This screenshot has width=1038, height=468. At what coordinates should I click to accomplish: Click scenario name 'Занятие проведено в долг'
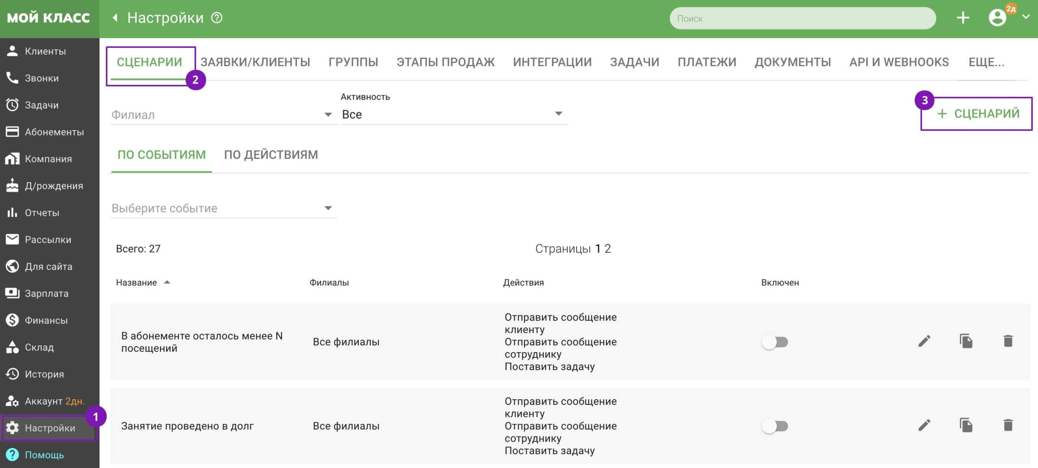coord(187,426)
